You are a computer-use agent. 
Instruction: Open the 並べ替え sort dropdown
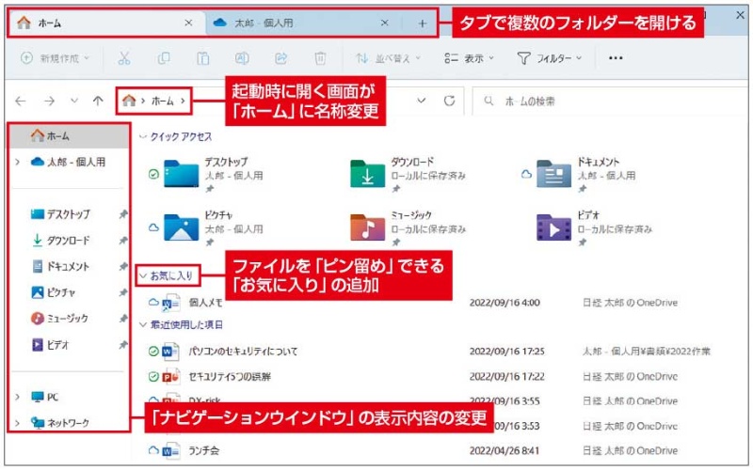click(388, 58)
